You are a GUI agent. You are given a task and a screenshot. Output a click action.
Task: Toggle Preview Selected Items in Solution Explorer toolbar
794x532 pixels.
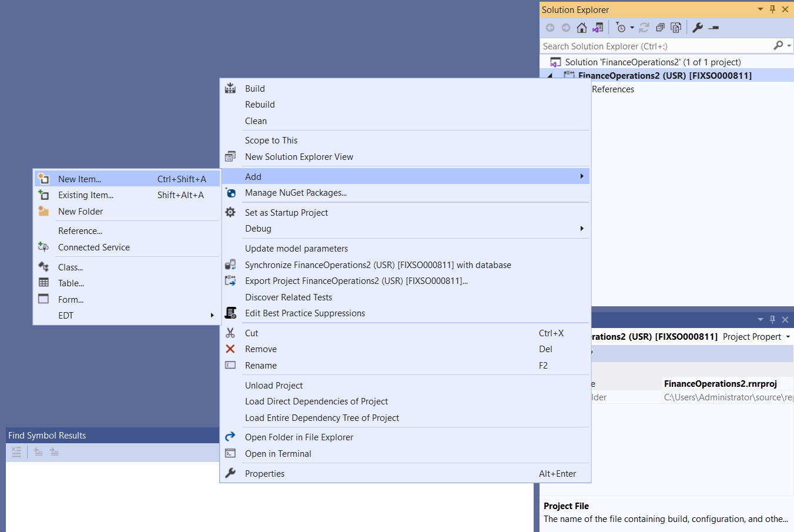click(x=713, y=28)
